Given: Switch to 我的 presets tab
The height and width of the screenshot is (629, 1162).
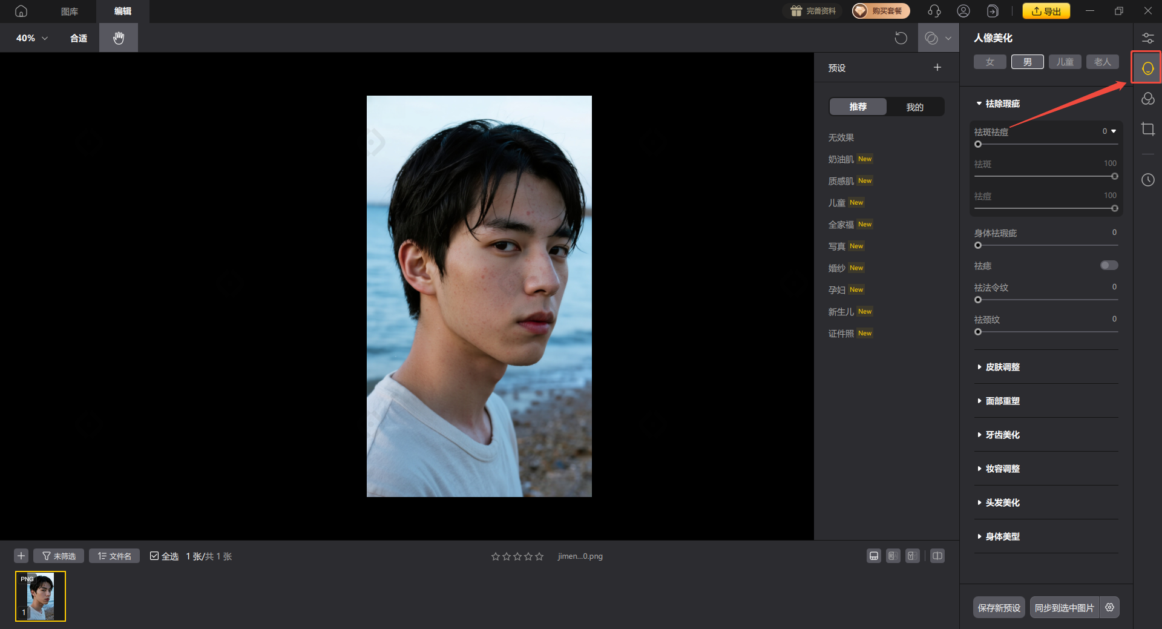Looking at the screenshot, I should (x=914, y=107).
